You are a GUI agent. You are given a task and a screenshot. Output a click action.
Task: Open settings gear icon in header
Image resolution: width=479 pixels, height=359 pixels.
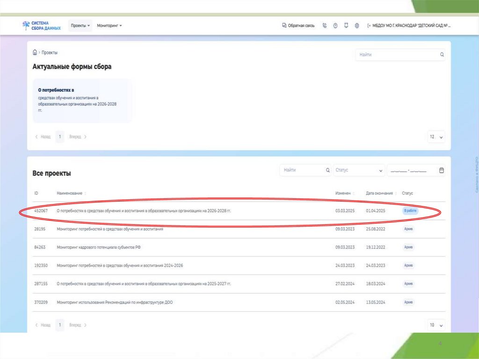pyautogui.click(x=357, y=26)
